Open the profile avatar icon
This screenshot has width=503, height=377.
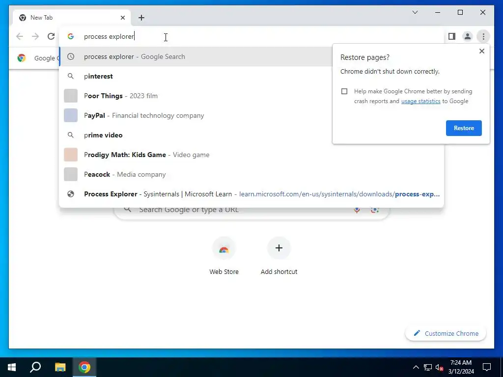pos(468,36)
